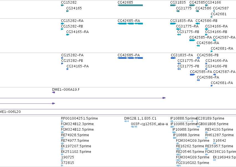Click the CG42587 gene label
This screenshot has height=167, width=236.
coord(221,8)
